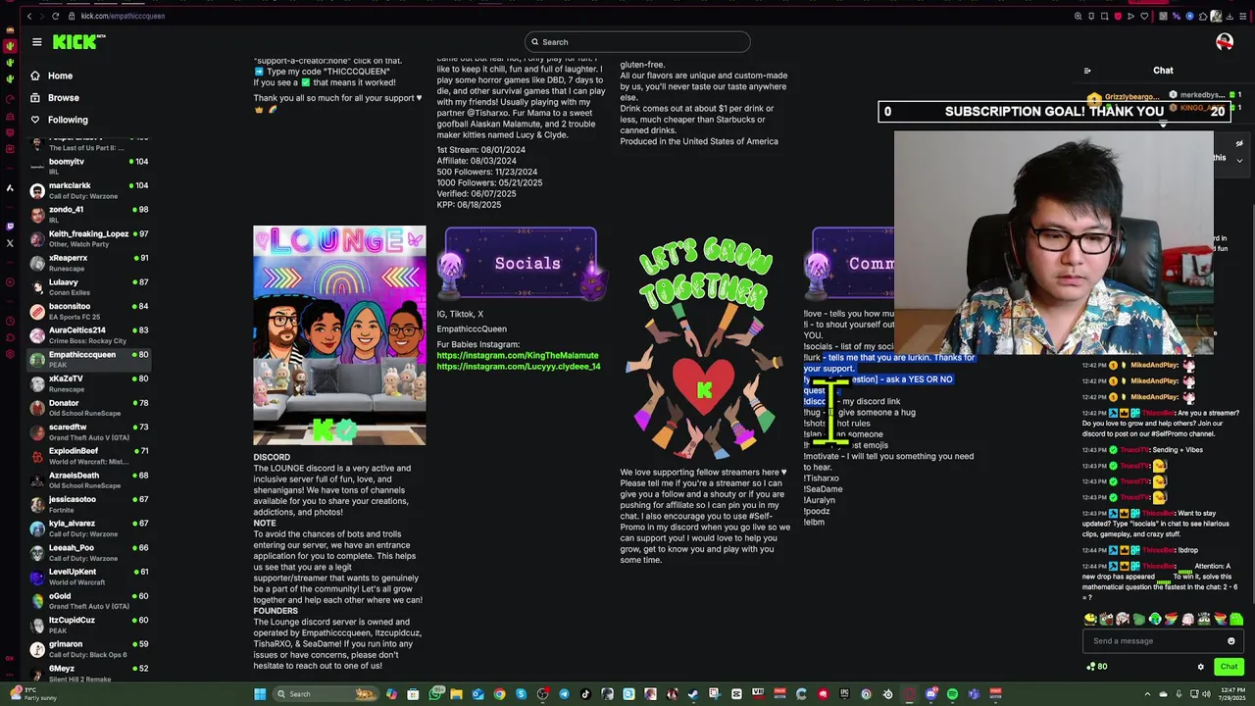This screenshot has height=706, width=1255.
Task: Open LevelUpKent channel
Action: click(x=88, y=577)
